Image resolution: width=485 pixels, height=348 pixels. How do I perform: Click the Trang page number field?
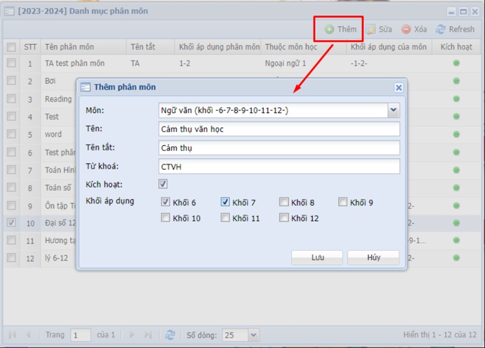click(81, 335)
